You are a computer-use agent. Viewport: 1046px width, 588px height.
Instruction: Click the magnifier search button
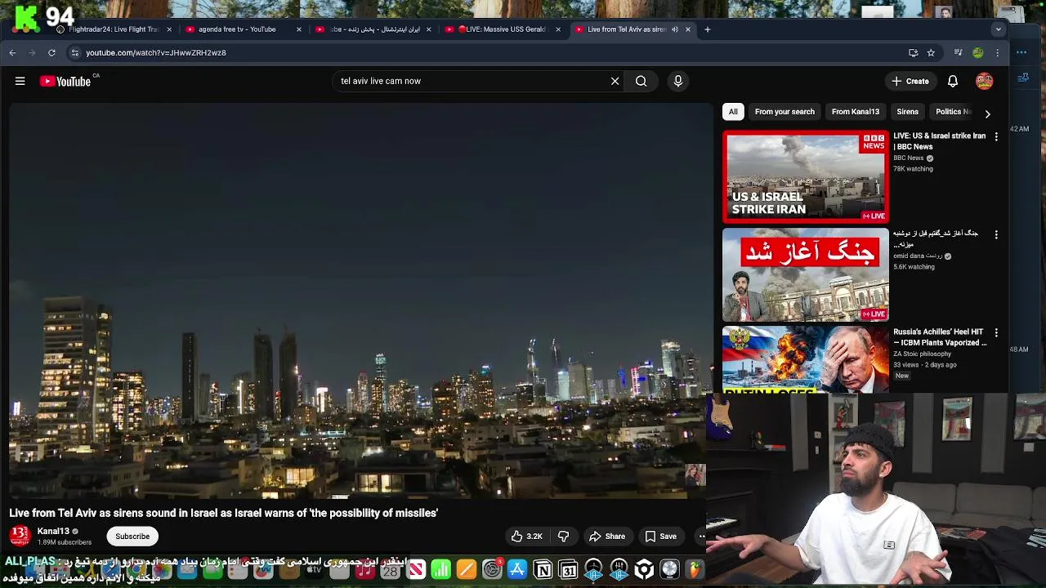[x=641, y=81]
